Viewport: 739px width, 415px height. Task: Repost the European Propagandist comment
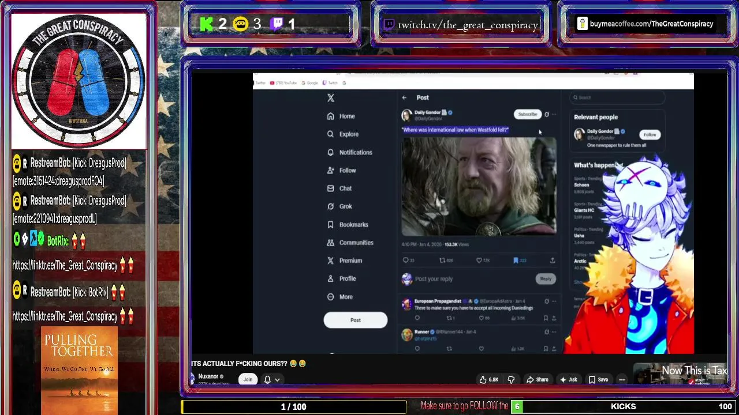tap(449, 318)
